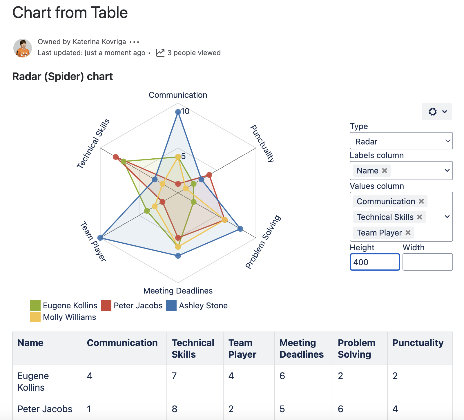Click the 3 people viewed link

pyautogui.click(x=194, y=53)
